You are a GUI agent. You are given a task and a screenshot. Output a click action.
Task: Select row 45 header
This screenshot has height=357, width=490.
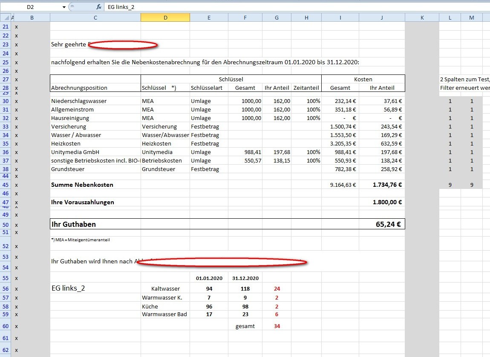(6, 185)
